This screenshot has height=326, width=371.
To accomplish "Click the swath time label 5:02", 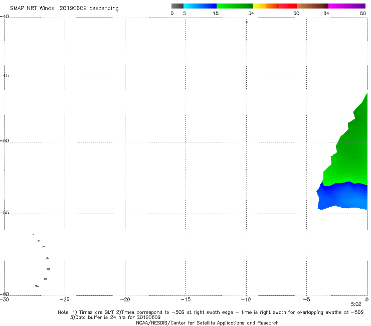I will 356,304.
